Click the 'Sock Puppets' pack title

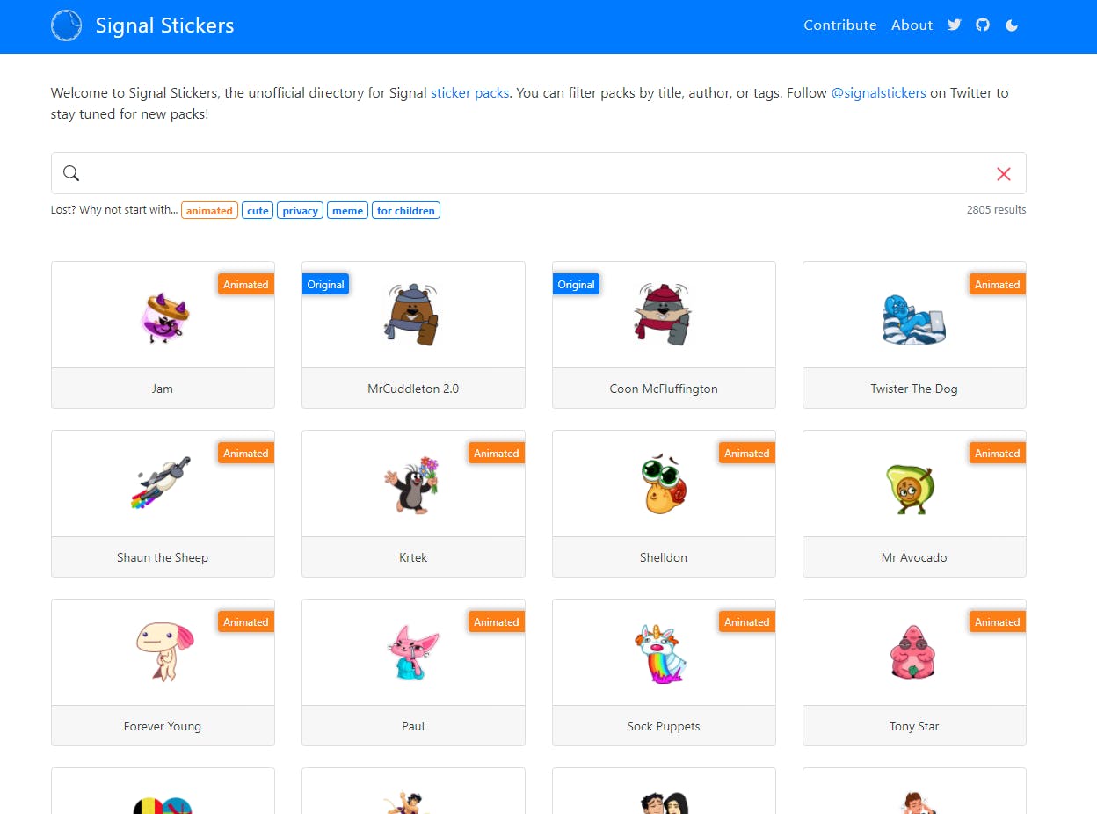click(x=664, y=726)
